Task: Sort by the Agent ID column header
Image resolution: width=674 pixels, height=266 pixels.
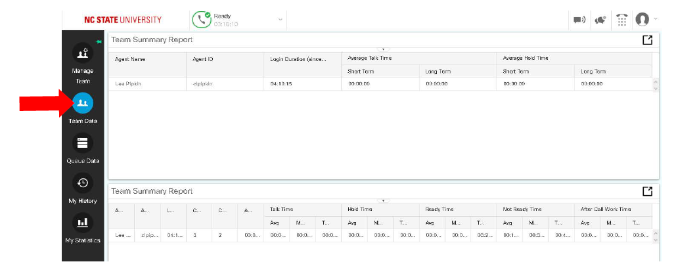Action: (203, 59)
